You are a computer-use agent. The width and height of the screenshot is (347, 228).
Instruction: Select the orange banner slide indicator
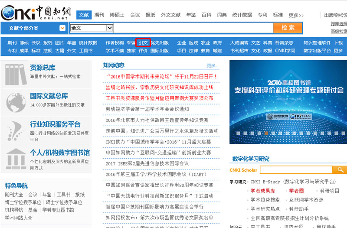coord(266,133)
